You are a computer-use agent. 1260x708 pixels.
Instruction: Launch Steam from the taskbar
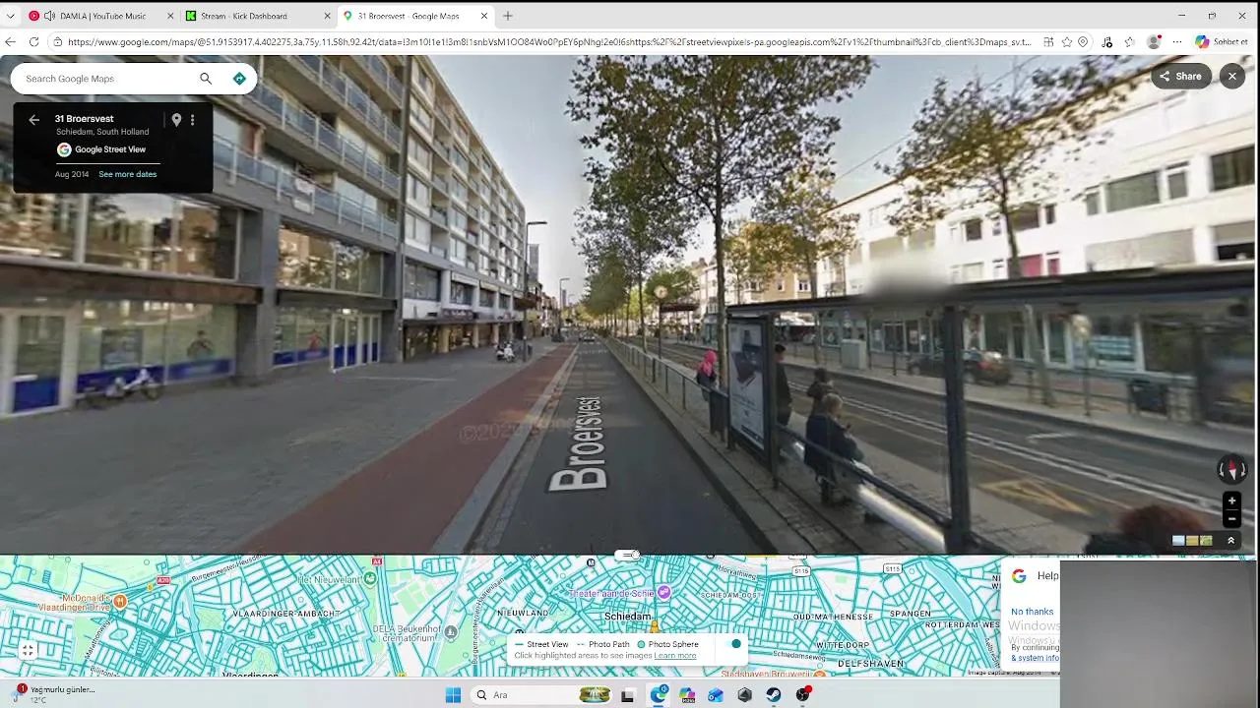(x=774, y=695)
